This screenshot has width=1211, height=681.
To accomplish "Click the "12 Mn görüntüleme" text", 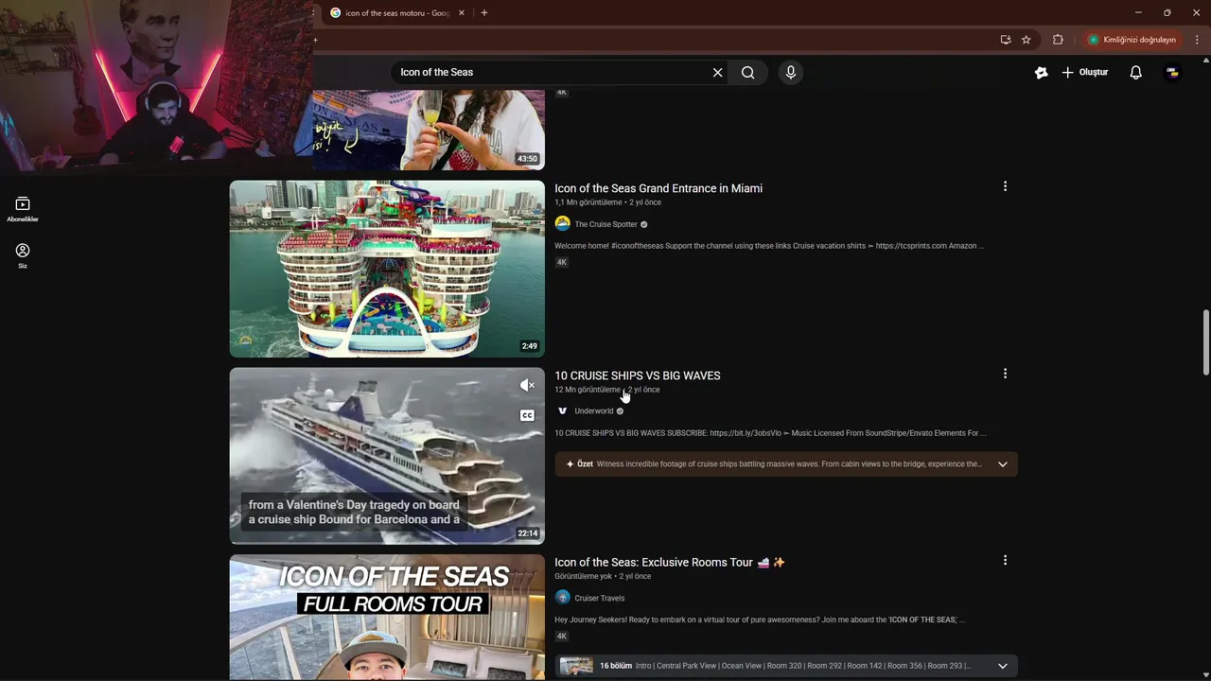I will tap(588, 390).
